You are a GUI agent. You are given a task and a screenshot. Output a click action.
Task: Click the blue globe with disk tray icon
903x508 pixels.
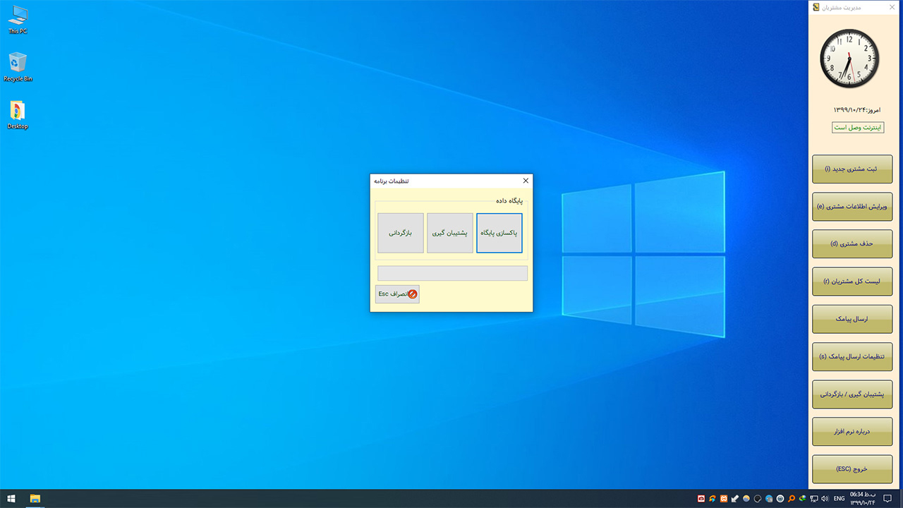tap(769, 499)
